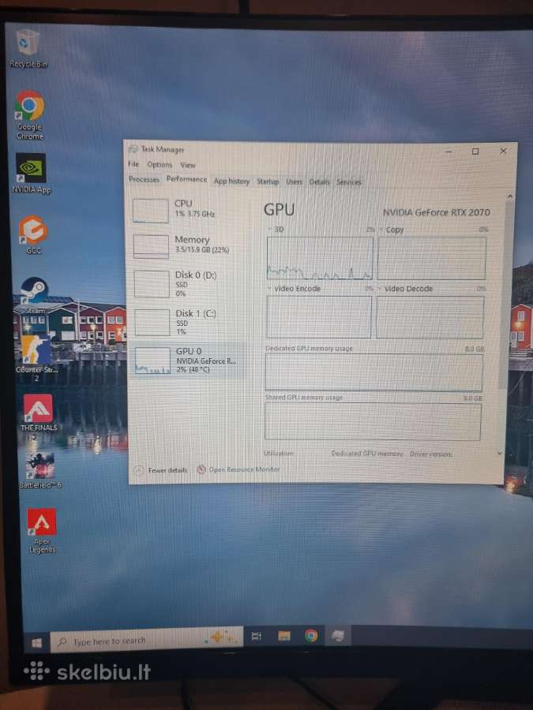Open the Steam desktop shortcut
This screenshot has height=710, width=533.
point(34,296)
